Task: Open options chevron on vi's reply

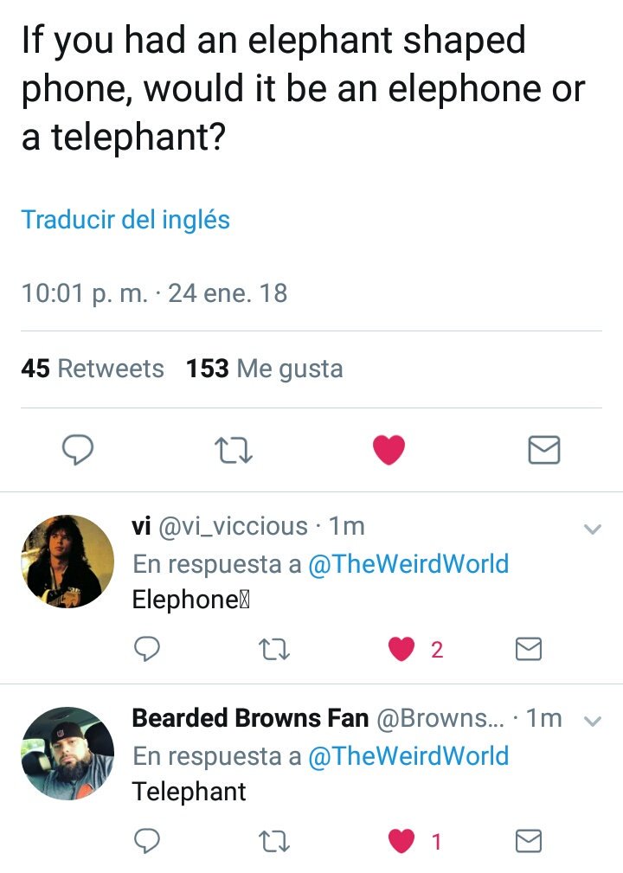Action: click(x=593, y=529)
